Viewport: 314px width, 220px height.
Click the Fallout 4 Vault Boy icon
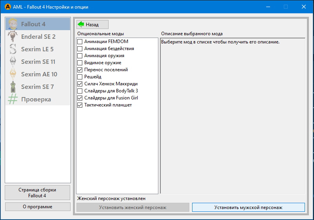click(13, 24)
